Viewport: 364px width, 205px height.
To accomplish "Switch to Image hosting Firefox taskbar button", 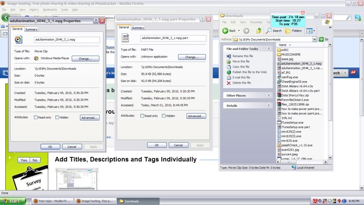I will point(95,201).
